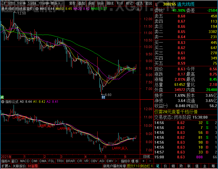The image size is (218, 169).
Task: Click stock code 300265 通光线缆 header
Action: coord(179,4)
